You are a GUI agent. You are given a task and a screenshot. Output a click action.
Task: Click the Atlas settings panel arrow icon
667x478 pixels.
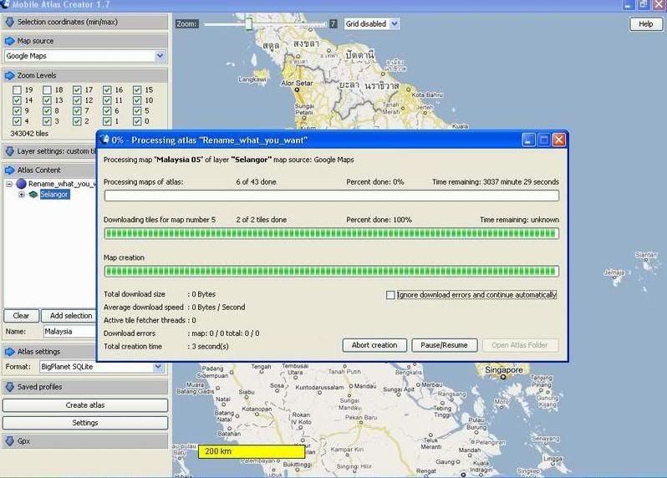click(x=10, y=352)
